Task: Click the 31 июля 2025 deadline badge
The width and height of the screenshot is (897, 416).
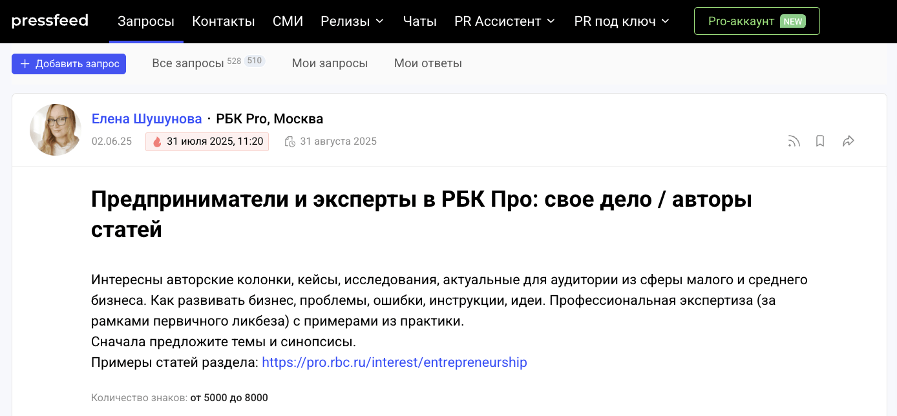Action: point(207,141)
